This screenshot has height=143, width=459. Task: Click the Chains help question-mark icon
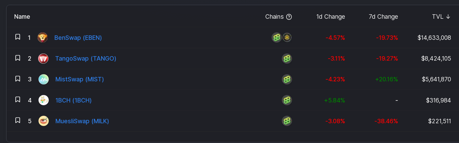coord(289,17)
